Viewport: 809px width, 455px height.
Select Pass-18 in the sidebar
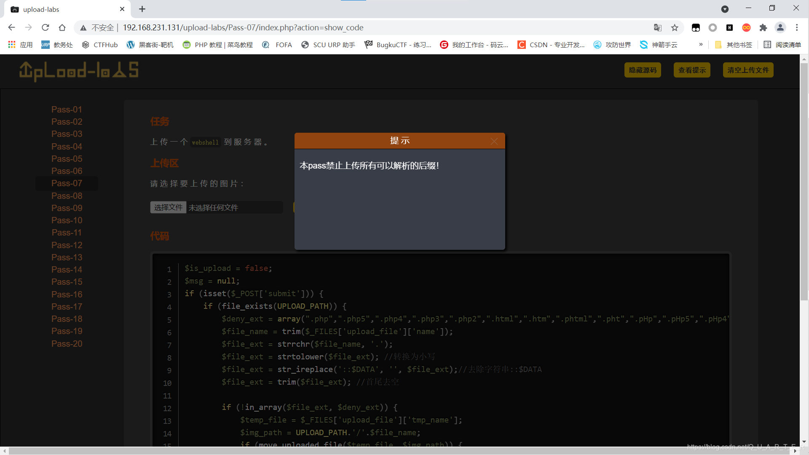pos(67,319)
